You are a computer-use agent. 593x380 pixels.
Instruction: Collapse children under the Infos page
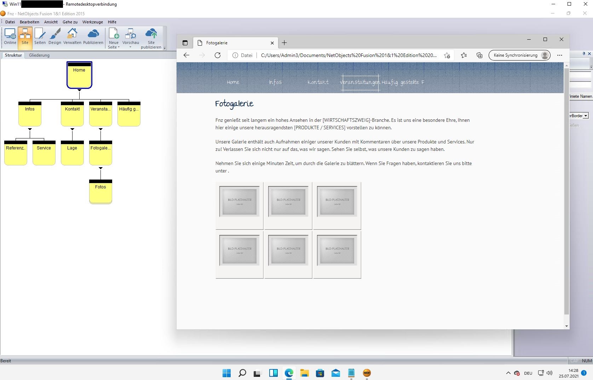tap(30, 129)
